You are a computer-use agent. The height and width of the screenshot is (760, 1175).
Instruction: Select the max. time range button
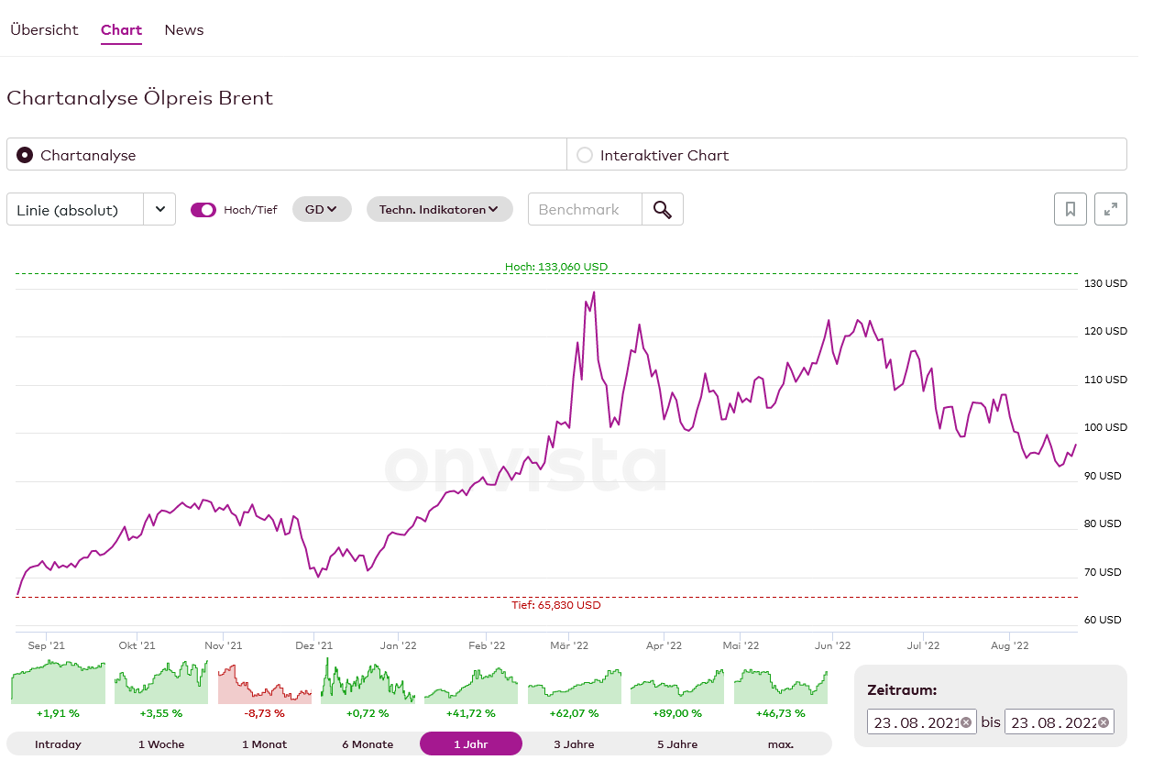click(x=780, y=743)
